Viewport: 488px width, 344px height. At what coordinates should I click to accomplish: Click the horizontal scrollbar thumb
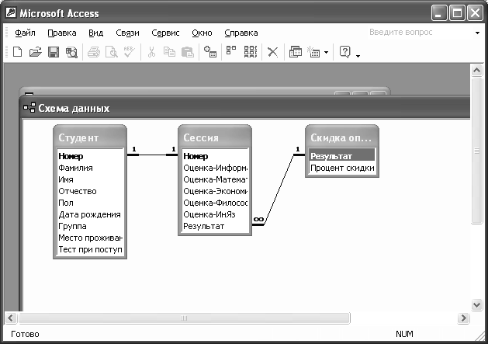click(184, 318)
